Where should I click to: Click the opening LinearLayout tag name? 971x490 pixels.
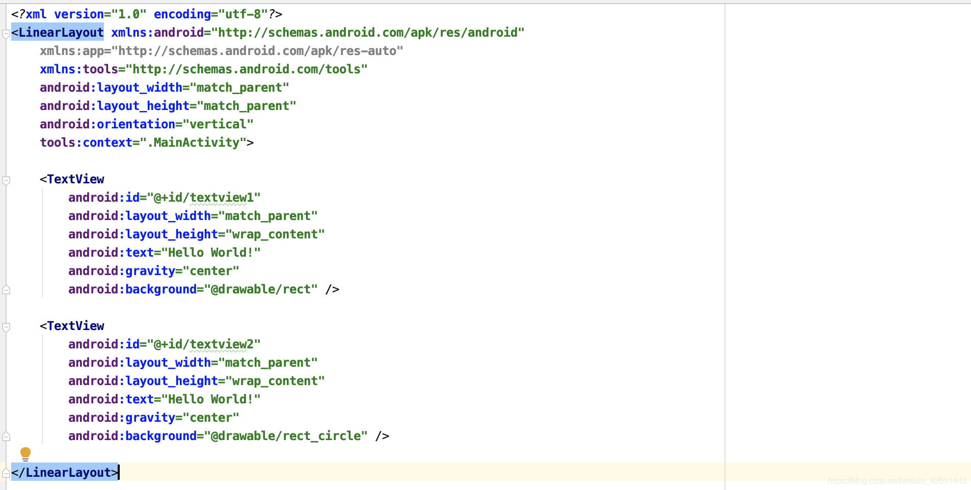pyautogui.click(x=61, y=33)
